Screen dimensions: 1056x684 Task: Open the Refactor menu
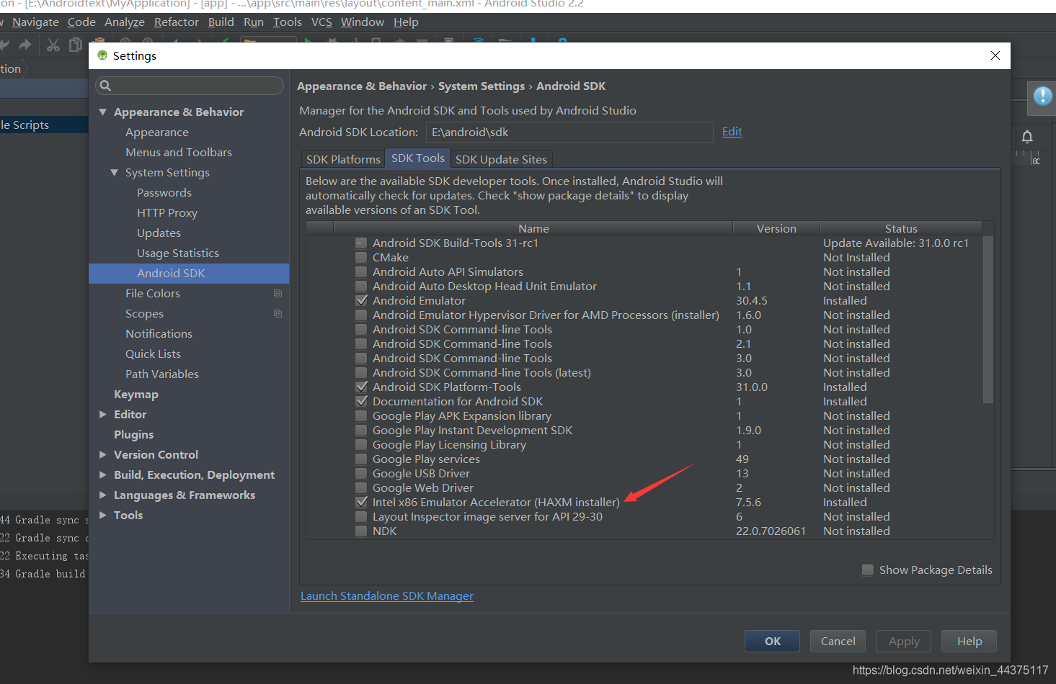pos(176,22)
